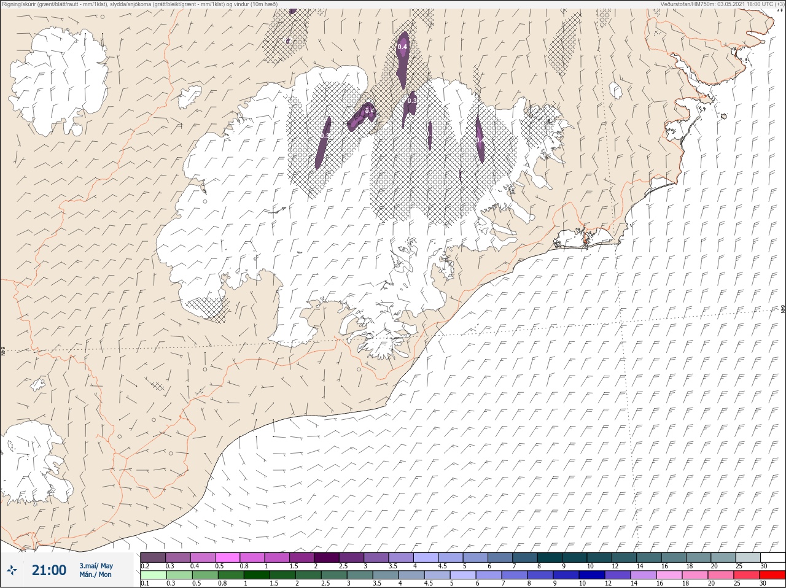
Task: Select the lower legend pale green swatch at 0.1
Action: 153,576
